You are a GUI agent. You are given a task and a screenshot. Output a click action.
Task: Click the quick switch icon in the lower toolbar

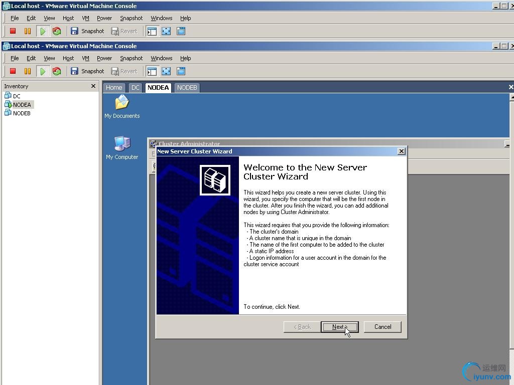click(181, 71)
